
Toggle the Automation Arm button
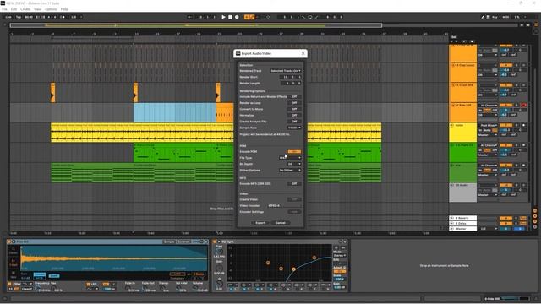click(252, 17)
